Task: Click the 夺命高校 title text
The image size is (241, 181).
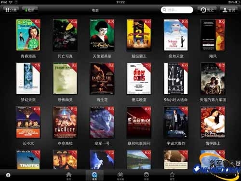Action: [65, 143]
